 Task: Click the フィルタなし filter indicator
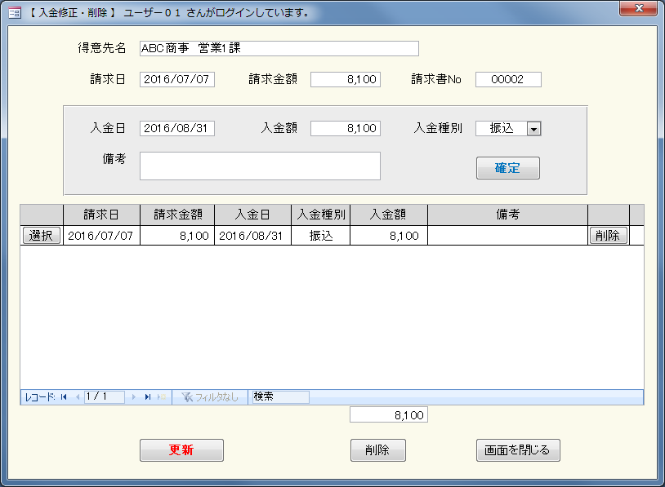coord(210,397)
